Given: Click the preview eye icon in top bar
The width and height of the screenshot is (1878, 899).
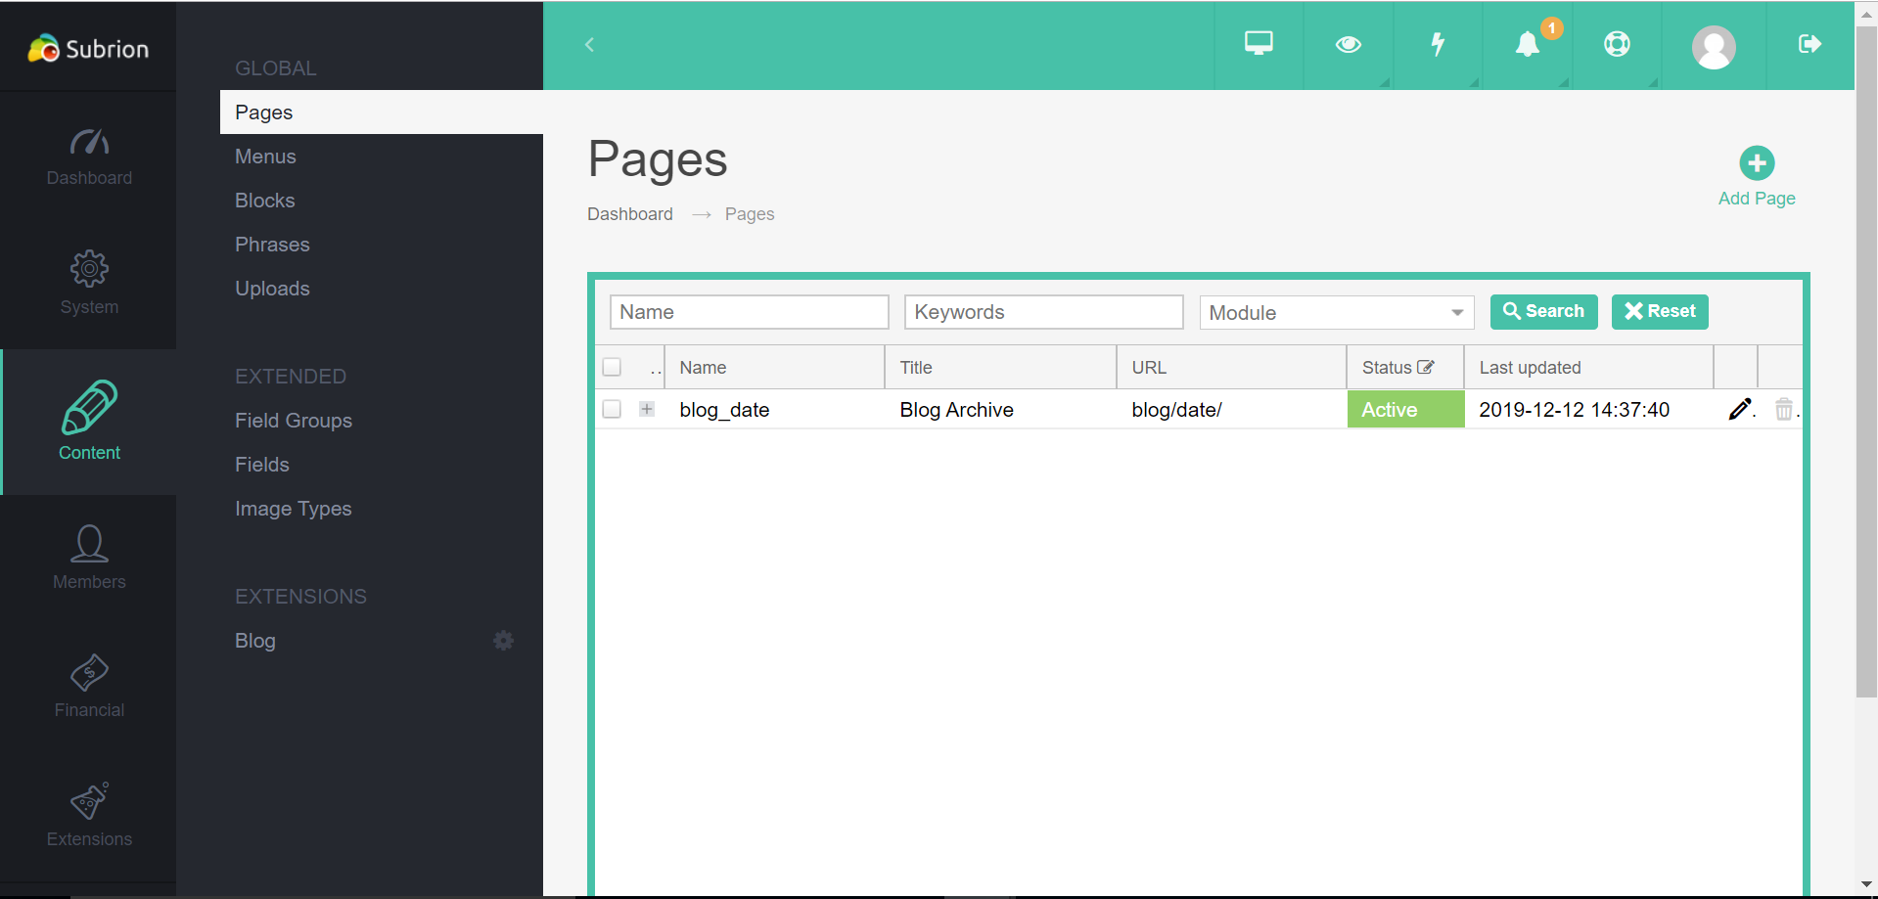Looking at the screenshot, I should [1348, 44].
